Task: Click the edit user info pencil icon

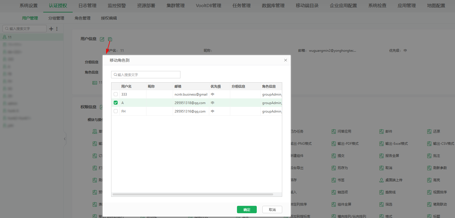Action: tap(102, 39)
